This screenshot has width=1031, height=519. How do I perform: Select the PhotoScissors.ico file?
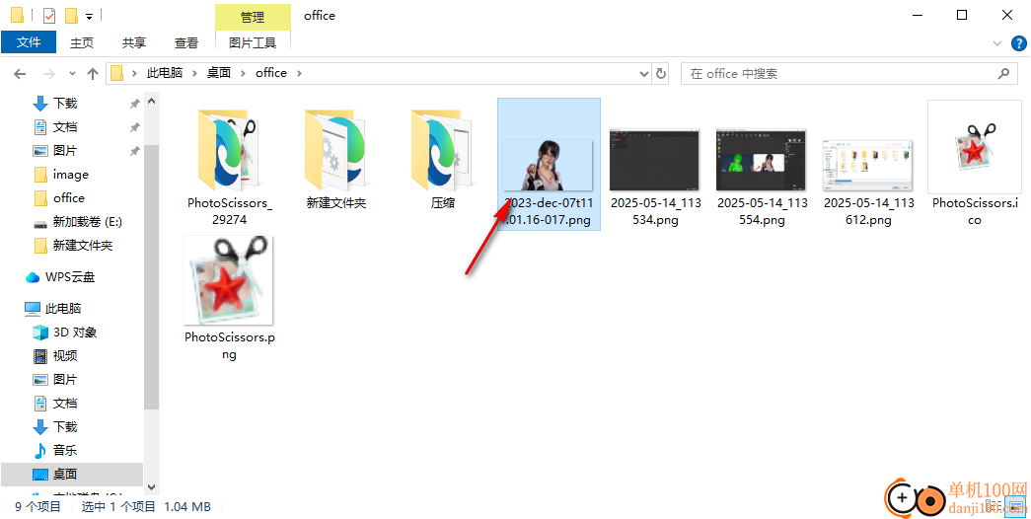coord(975,165)
